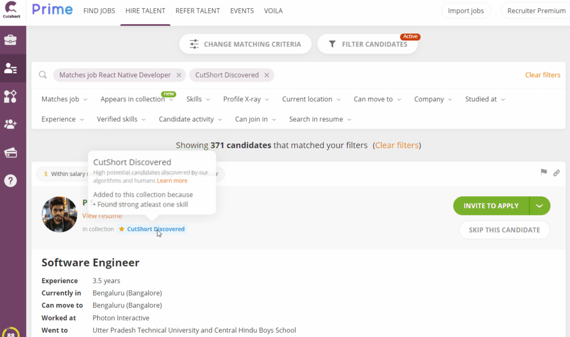Image resolution: width=570 pixels, height=337 pixels.
Task: Click INVITE TO APPLY button
Action: pyautogui.click(x=491, y=206)
